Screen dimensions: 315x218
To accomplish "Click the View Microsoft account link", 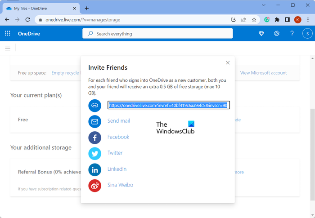I will point(263,73).
